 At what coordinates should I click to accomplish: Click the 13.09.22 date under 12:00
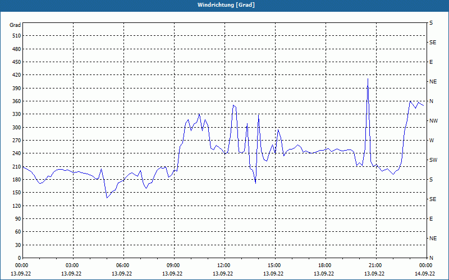point(223,273)
